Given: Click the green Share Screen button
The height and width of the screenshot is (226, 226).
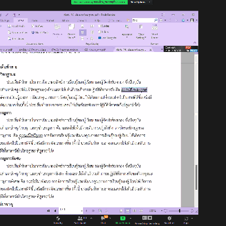Looking at the screenshot, I should tap(123, 220).
